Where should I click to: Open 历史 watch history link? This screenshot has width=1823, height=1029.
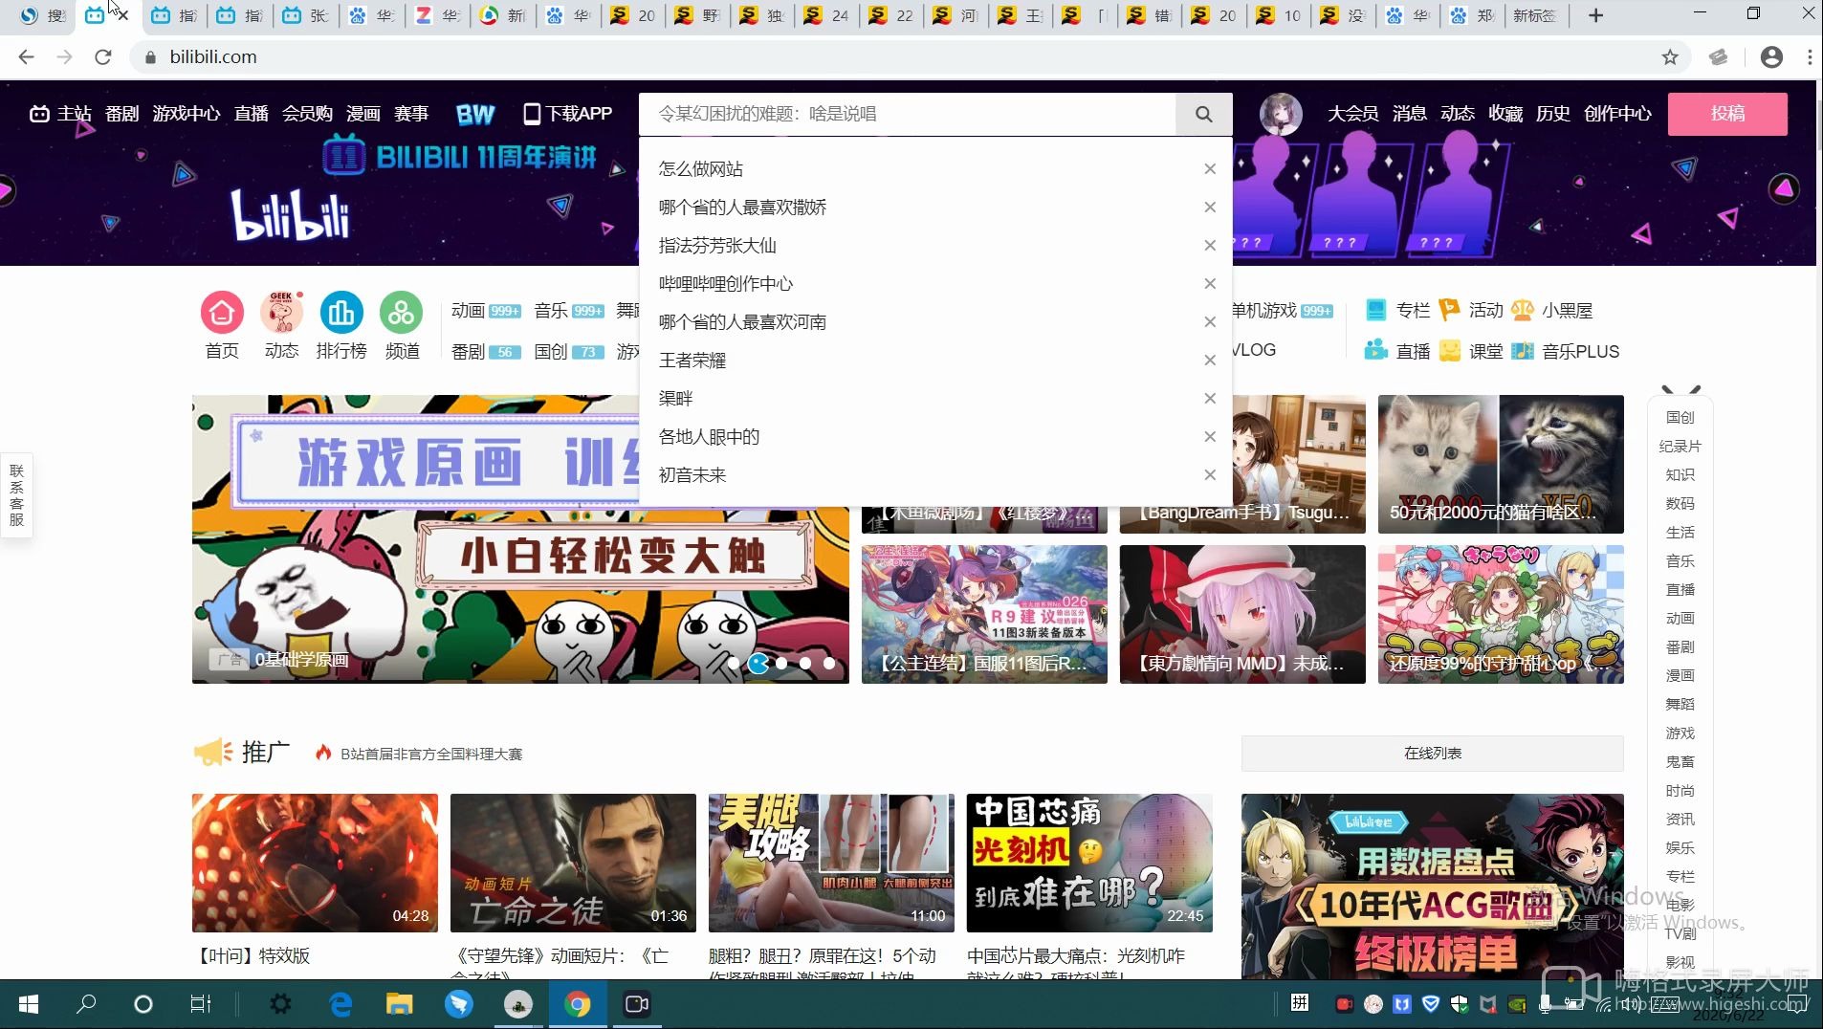1552,114
